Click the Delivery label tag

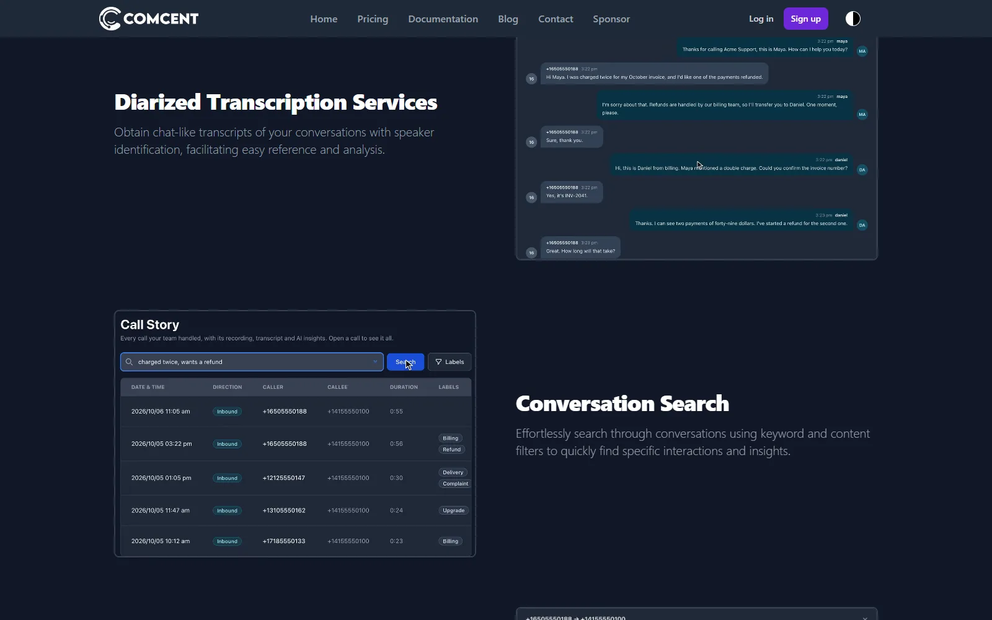click(453, 472)
